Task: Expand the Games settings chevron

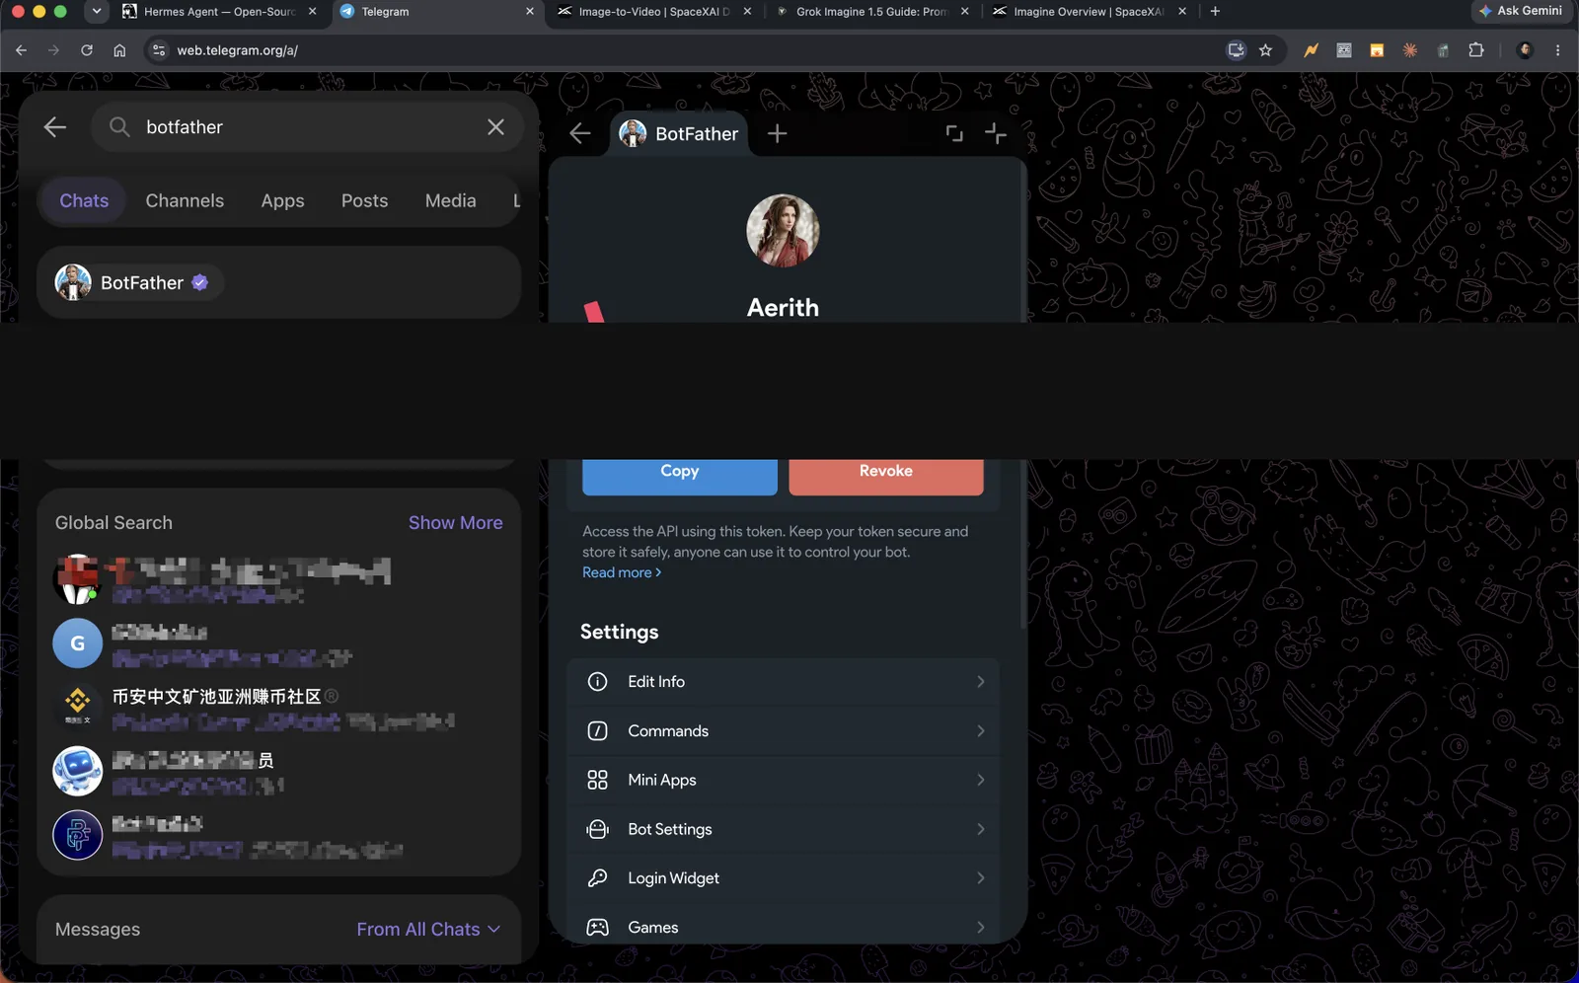Action: pyautogui.click(x=980, y=927)
